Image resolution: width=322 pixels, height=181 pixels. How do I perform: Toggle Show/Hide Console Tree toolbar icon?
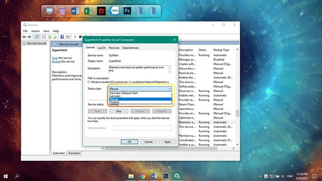pyautogui.click(x=37, y=37)
